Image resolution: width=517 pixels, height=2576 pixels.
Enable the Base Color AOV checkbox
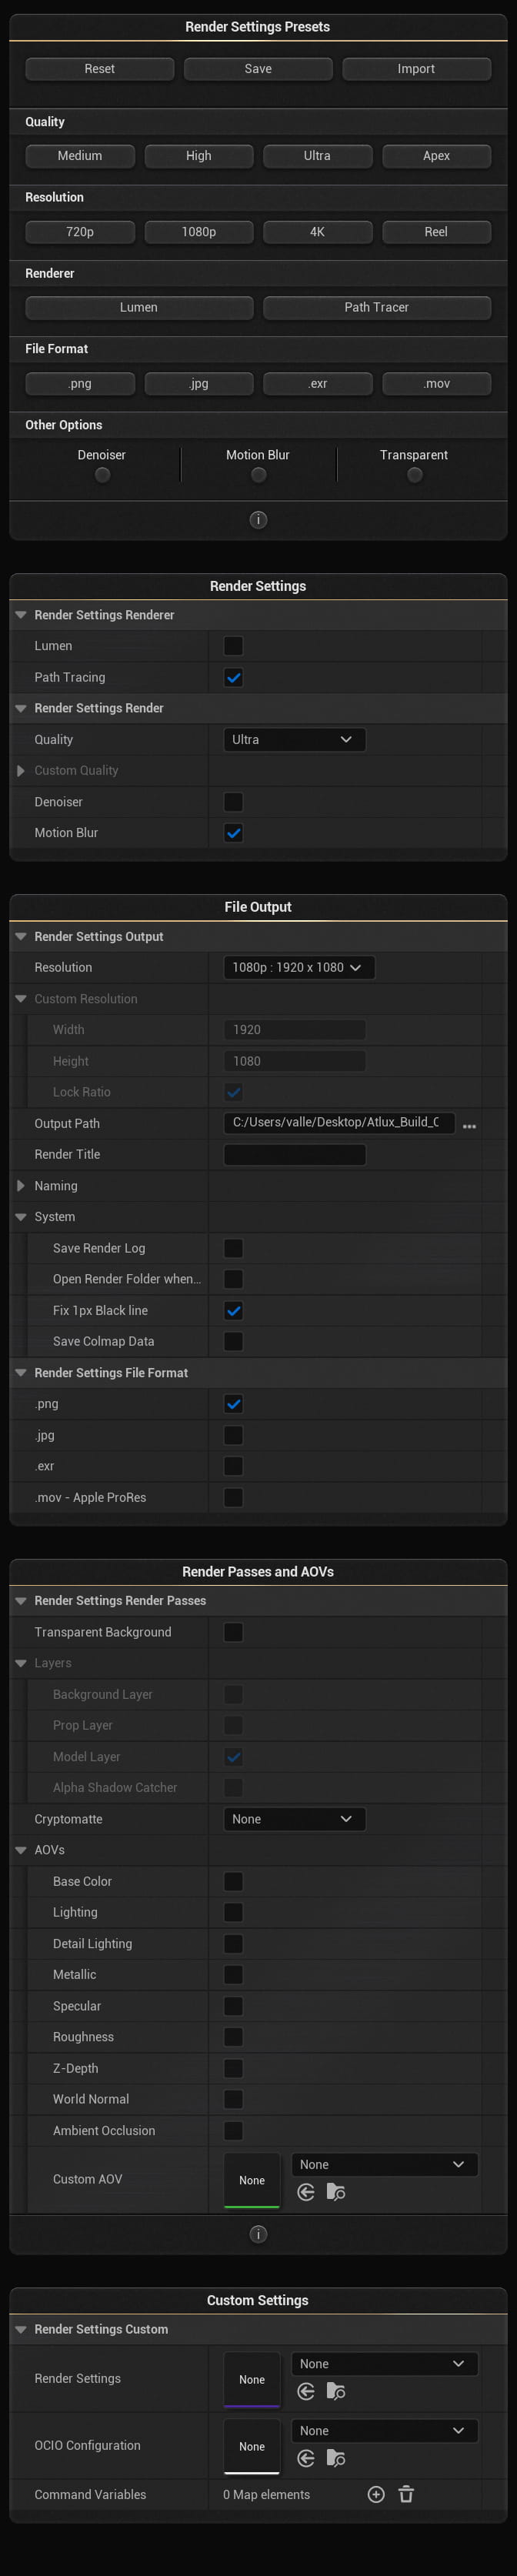233,1881
